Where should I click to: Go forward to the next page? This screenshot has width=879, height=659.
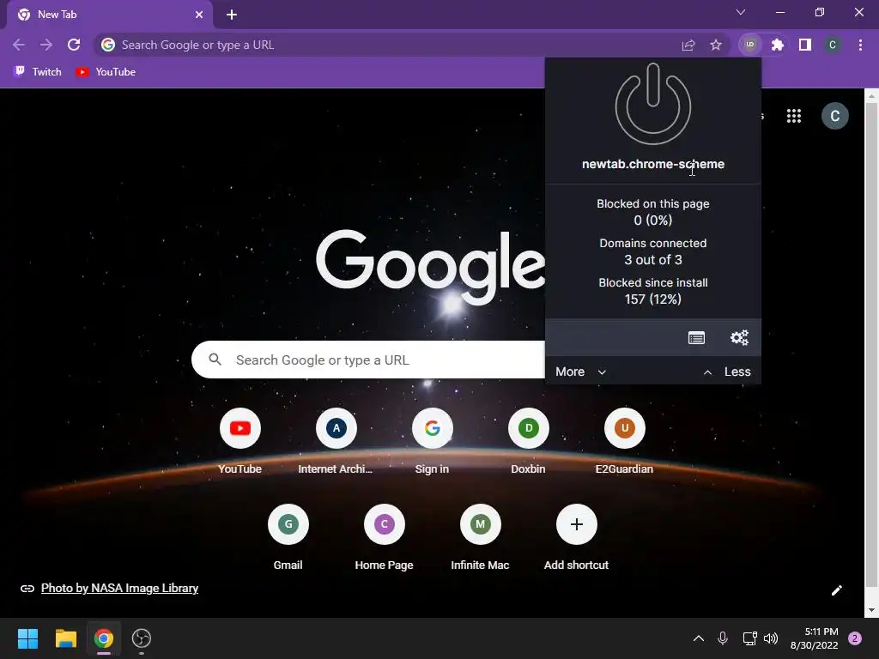pos(46,45)
